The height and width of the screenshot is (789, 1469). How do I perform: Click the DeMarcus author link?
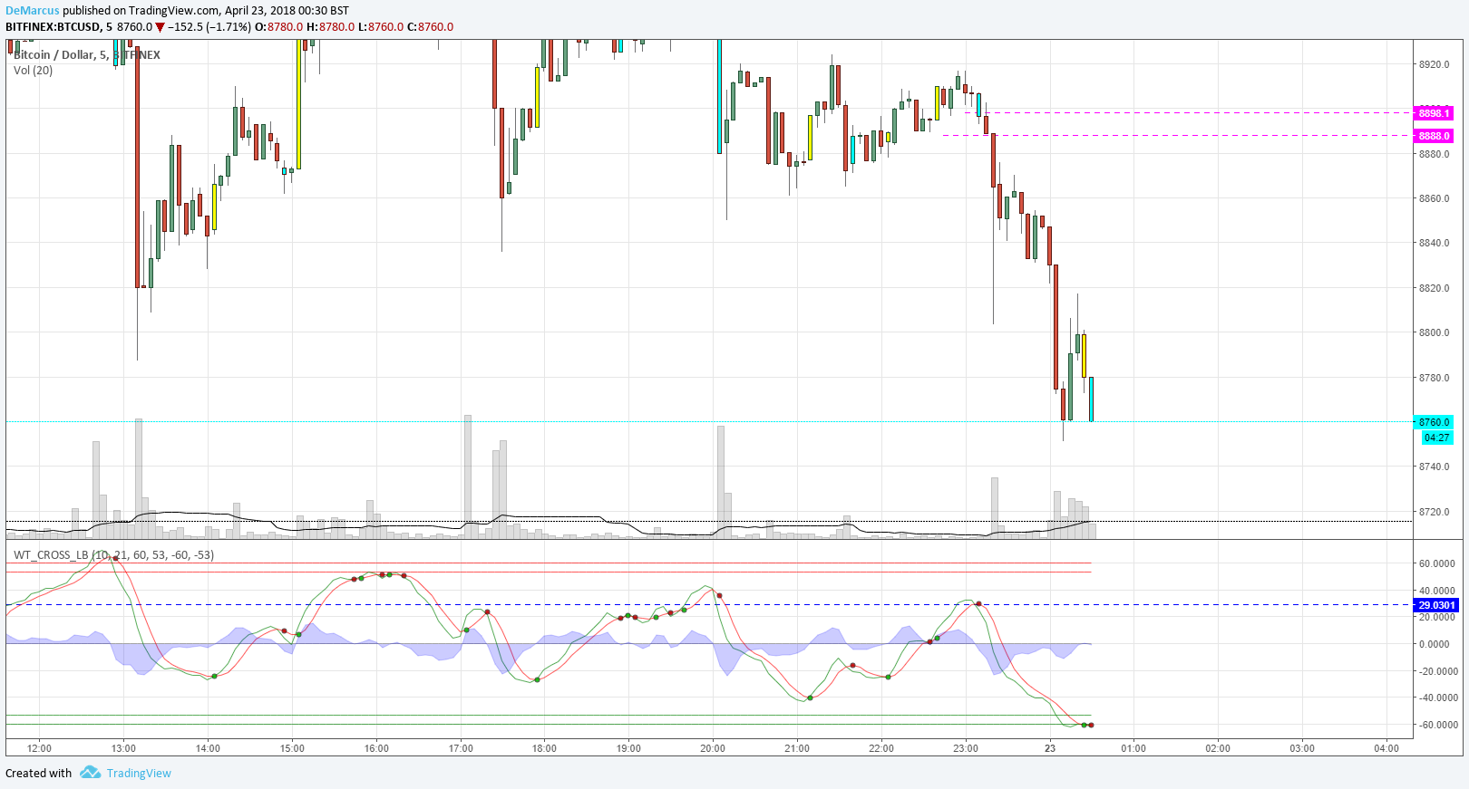[x=33, y=11]
